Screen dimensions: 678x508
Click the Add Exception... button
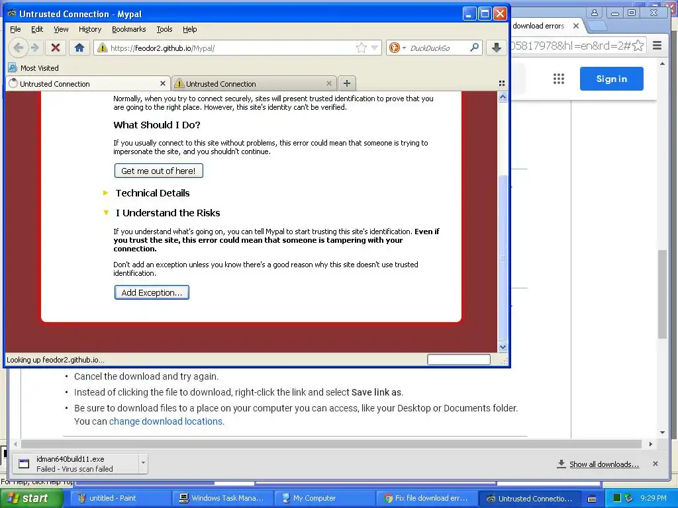[x=152, y=292]
